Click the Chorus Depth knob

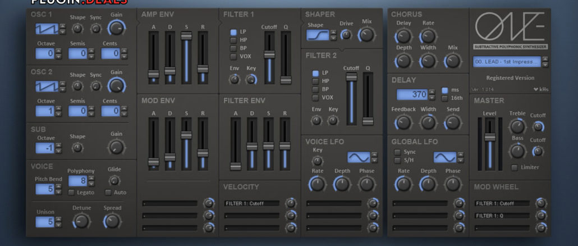(403, 61)
